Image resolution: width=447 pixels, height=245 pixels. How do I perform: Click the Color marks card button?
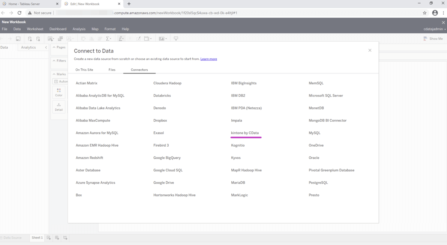[59, 92]
